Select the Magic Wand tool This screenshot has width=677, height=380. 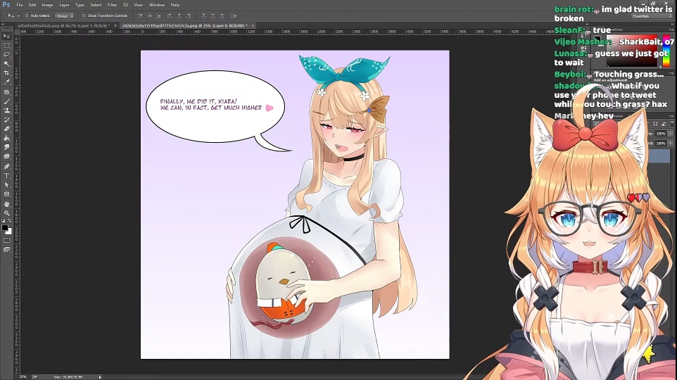click(x=6, y=64)
